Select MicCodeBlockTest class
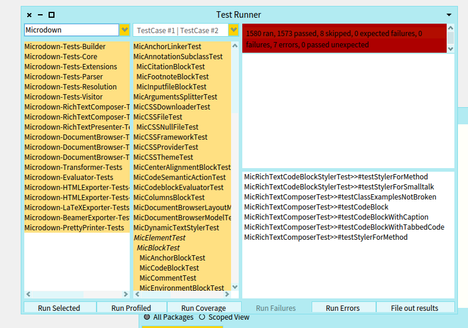The height and width of the screenshot is (328, 468). pyautogui.click(x=182, y=268)
